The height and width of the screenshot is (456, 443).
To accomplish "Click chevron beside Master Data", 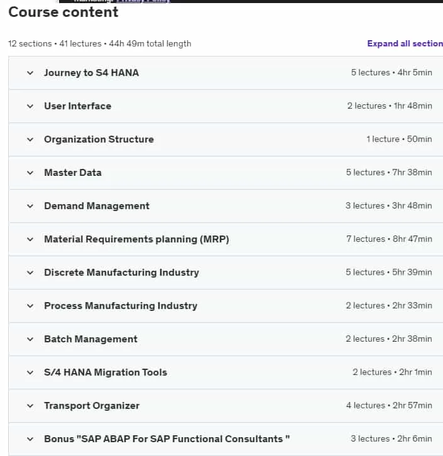I will 30,173.
